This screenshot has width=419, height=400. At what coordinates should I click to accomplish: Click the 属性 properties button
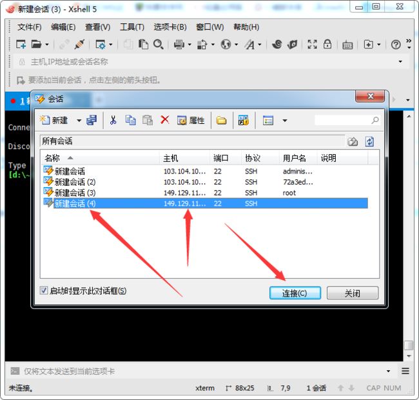191,120
